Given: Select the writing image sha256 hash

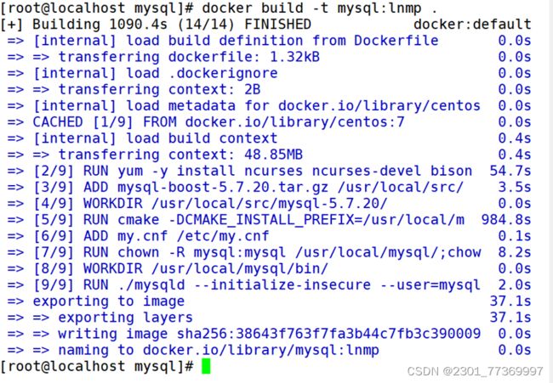Looking at the screenshot, I should click(x=328, y=334).
